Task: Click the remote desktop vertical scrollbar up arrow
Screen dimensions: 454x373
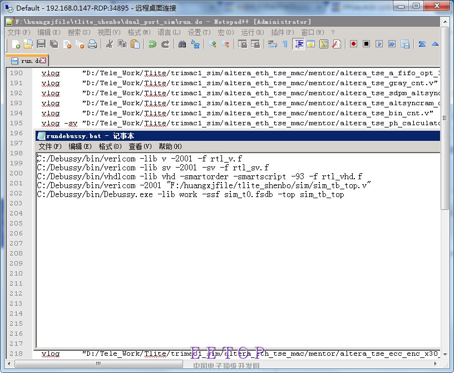Action: (445, 22)
